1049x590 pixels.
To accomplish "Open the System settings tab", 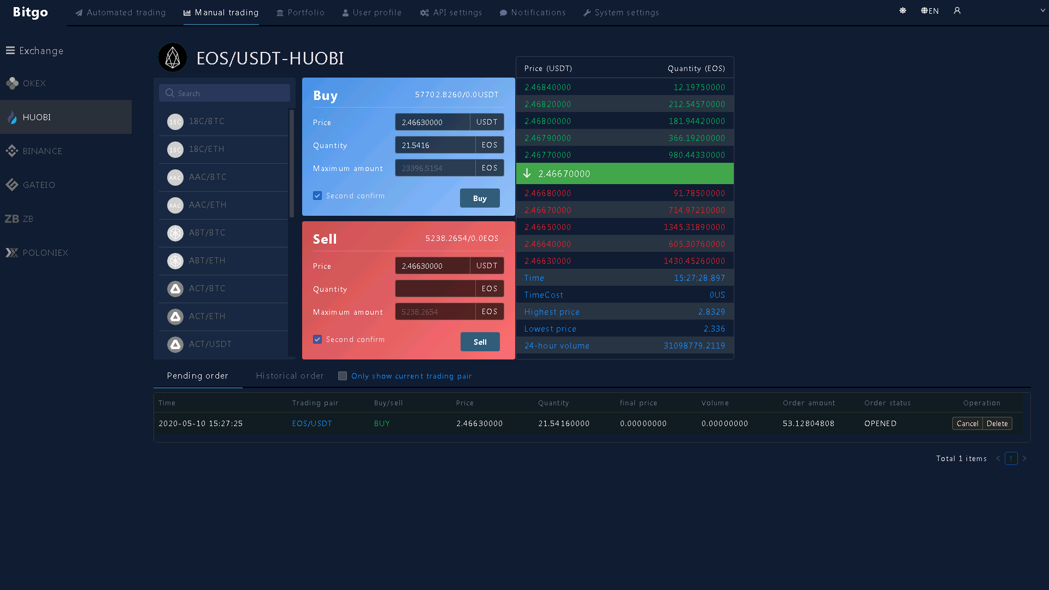I will [621, 12].
